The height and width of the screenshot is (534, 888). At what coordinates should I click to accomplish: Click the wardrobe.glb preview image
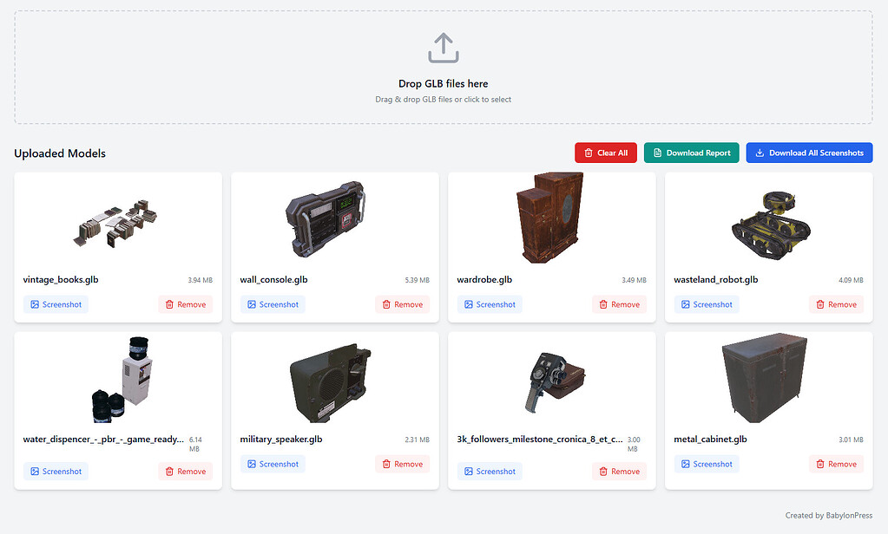coord(551,218)
